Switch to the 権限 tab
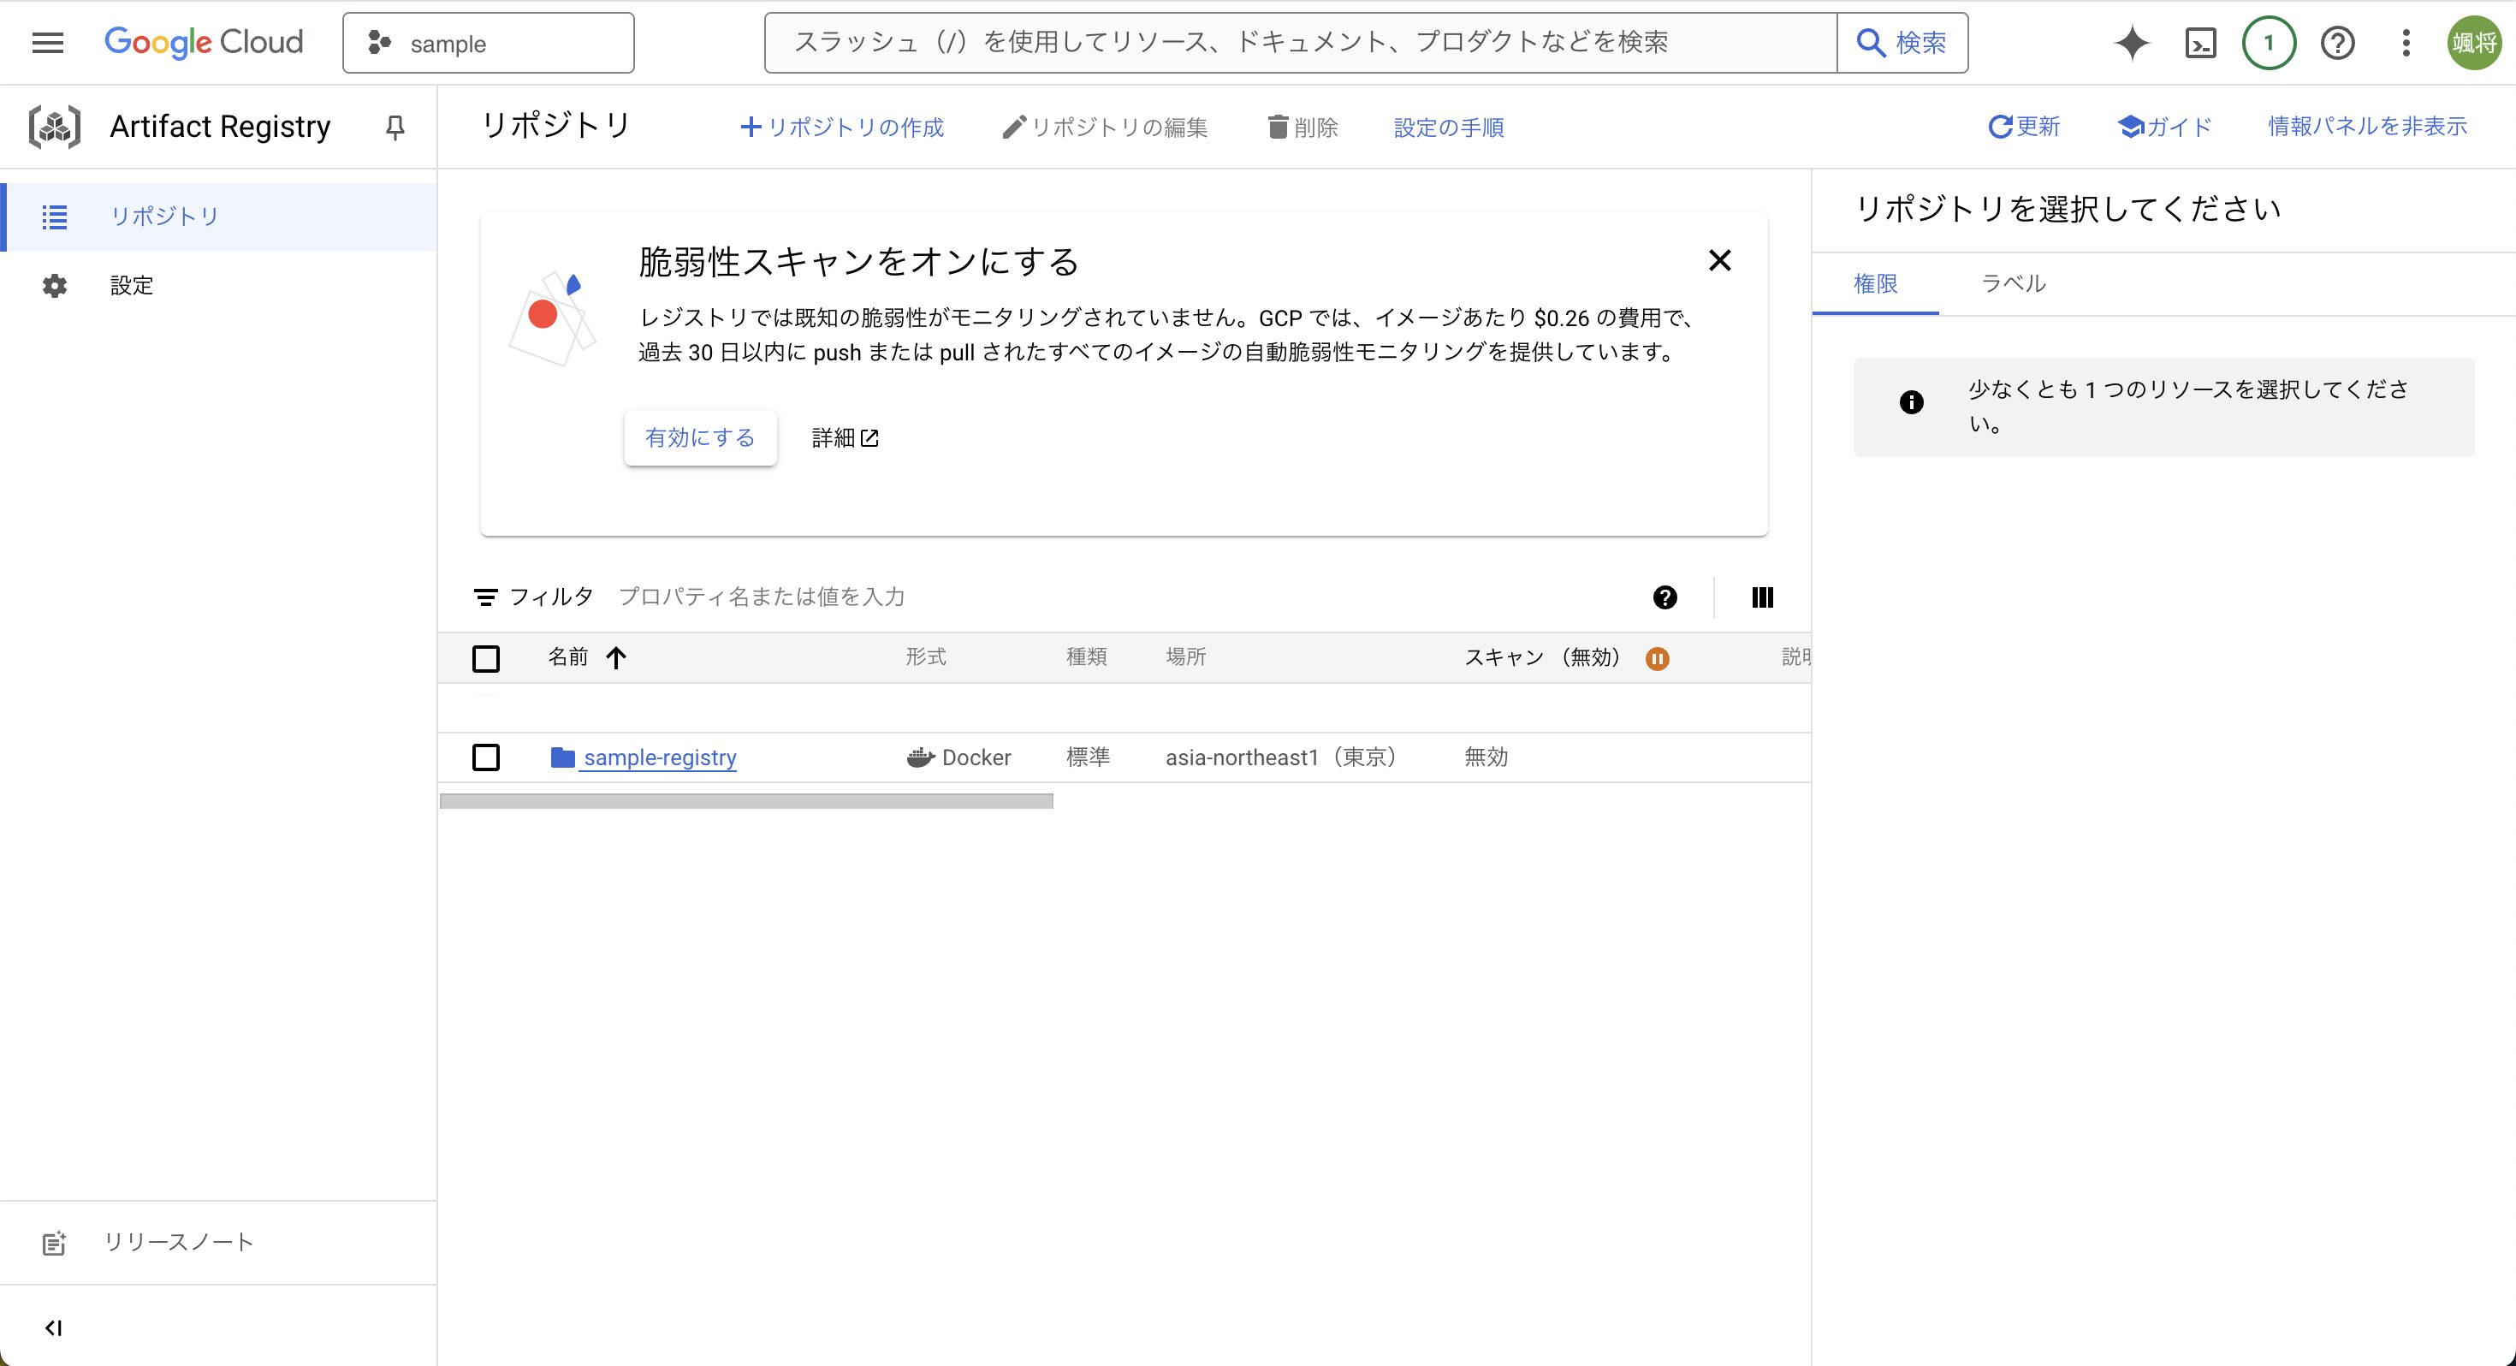Viewport: 2516px width, 1366px height. tap(1875, 283)
